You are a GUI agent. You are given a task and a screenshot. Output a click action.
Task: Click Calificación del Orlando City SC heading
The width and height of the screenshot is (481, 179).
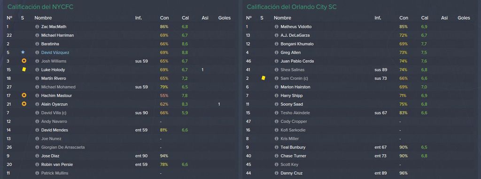(x=292, y=7)
